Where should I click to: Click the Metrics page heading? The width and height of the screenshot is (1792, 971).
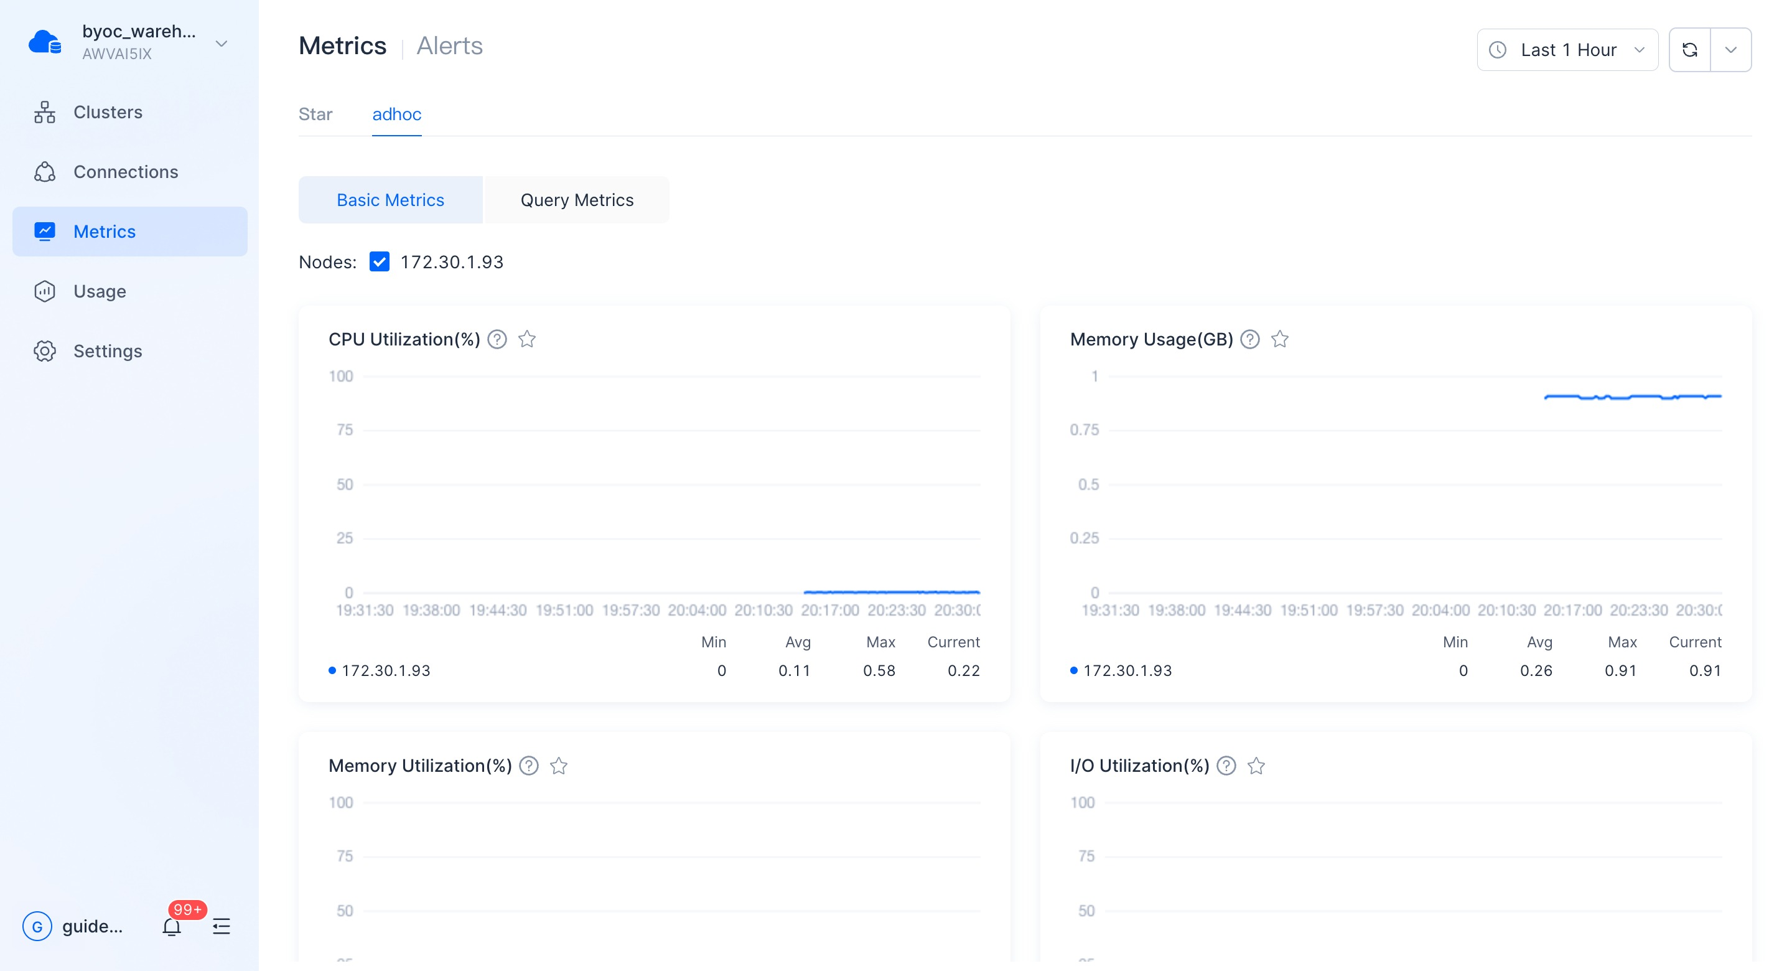pyautogui.click(x=342, y=46)
